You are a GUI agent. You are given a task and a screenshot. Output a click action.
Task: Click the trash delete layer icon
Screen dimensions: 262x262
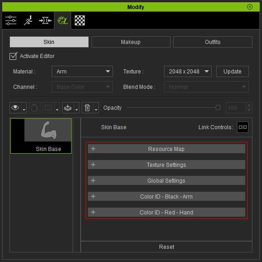(x=87, y=108)
